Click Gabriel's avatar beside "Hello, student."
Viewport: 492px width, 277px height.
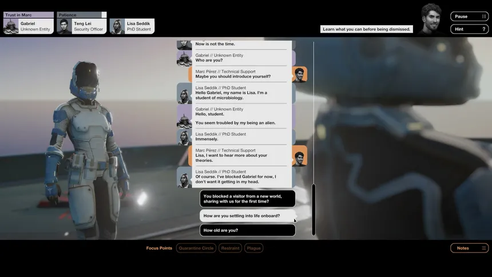click(184, 117)
